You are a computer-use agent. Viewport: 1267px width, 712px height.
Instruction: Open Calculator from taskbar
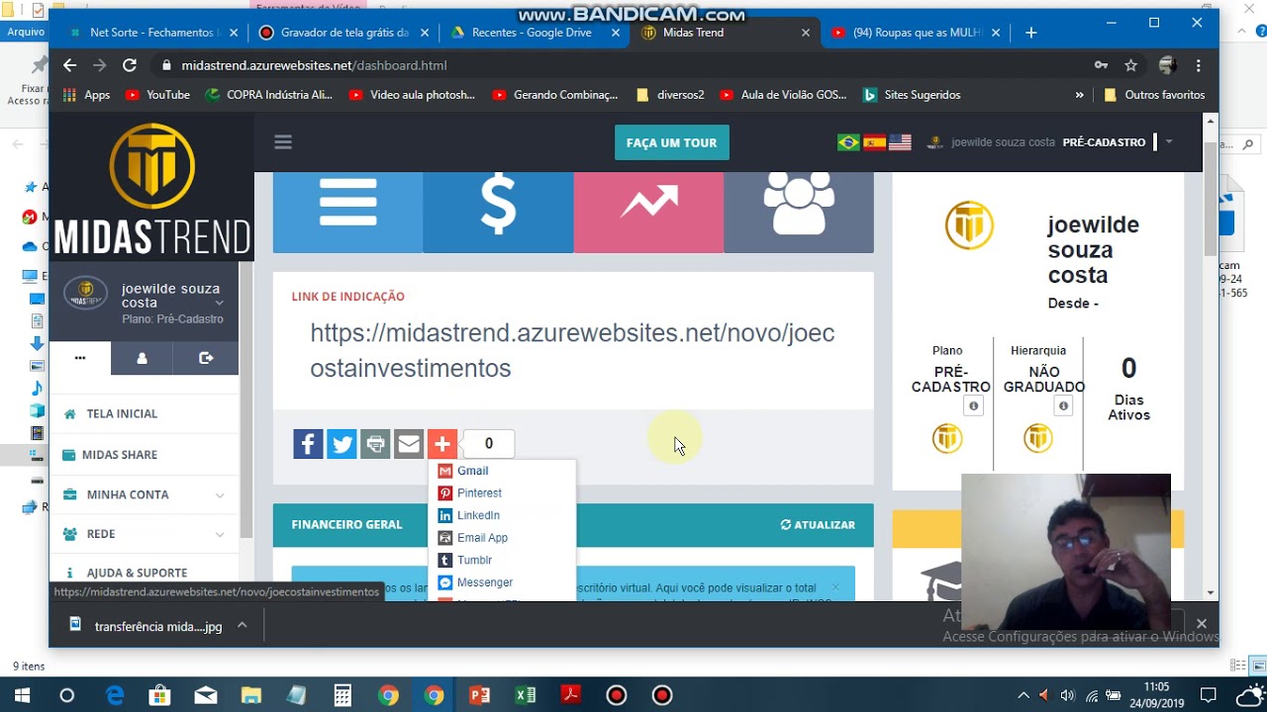point(342,696)
